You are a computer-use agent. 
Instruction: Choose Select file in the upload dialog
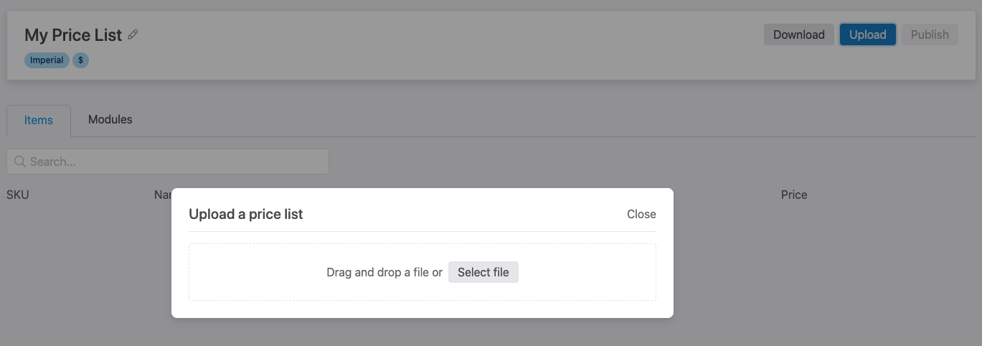tap(483, 272)
